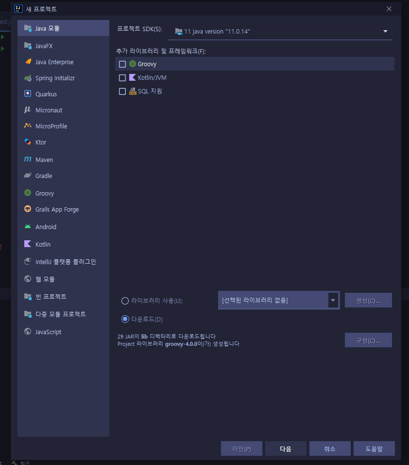The image size is (409, 465).
Task: Select the 라이브러리 사용(U) radio button
Action: [x=125, y=301]
